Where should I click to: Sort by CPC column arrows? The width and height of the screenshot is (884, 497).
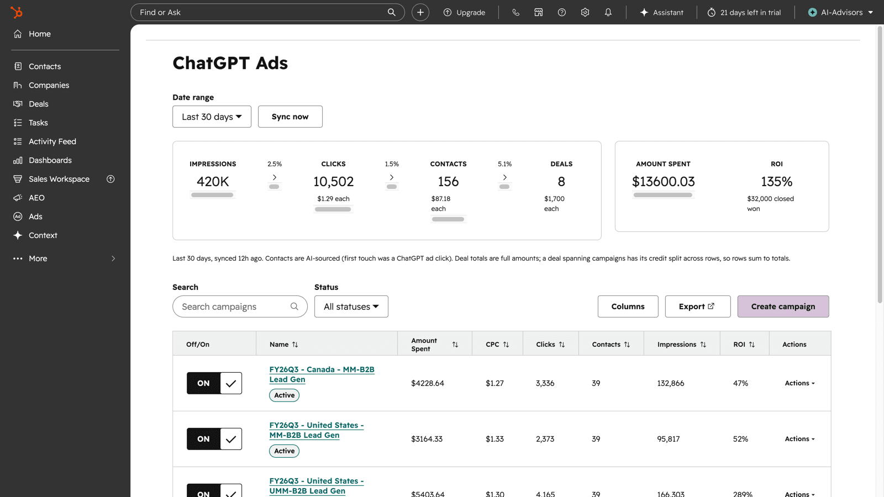pos(506,345)
